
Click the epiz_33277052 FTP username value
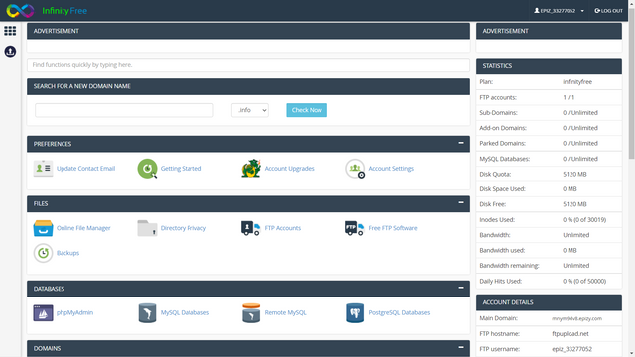(x=571, y=349)
